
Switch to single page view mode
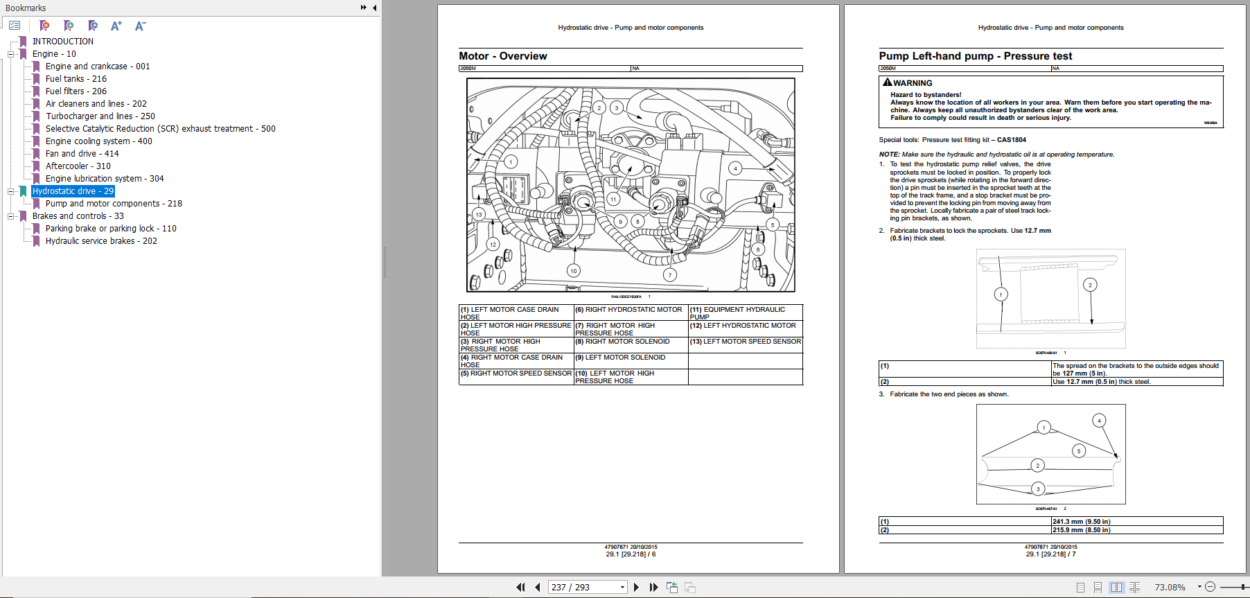(x=1080, y=587)
